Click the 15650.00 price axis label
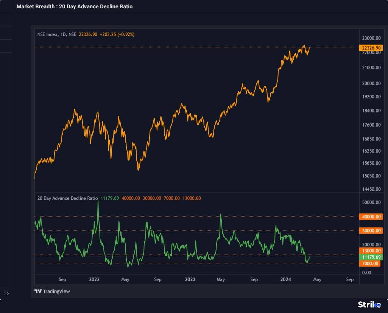This screenshot has width=388, height=313. (371, 163)
